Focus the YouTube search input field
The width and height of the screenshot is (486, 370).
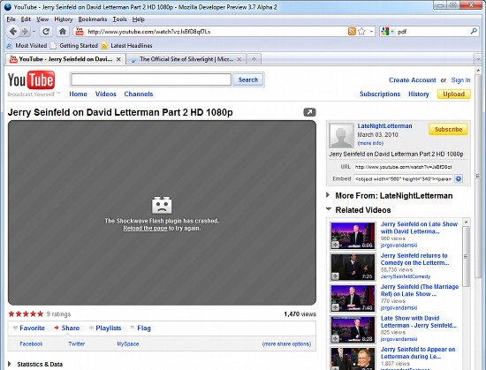click(x=151, y=79)
